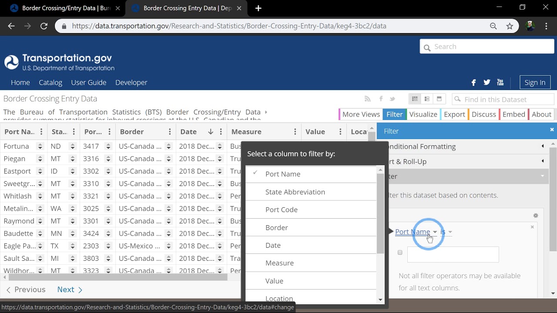
Task: Click the browser profile avatar
Action: click(x=530, y=26)
